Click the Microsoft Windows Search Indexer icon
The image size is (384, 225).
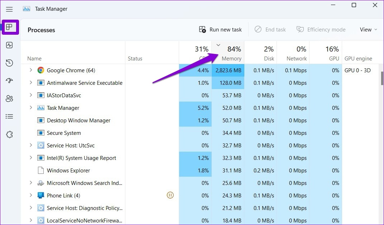[x=40, y=183]
